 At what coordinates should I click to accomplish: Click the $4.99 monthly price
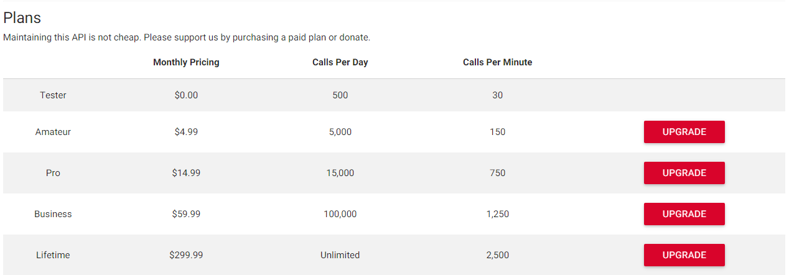coord(186,132)
